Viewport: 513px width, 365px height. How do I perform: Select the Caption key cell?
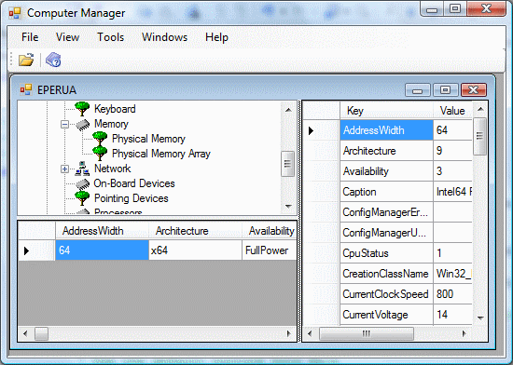(x=386, y=192)
